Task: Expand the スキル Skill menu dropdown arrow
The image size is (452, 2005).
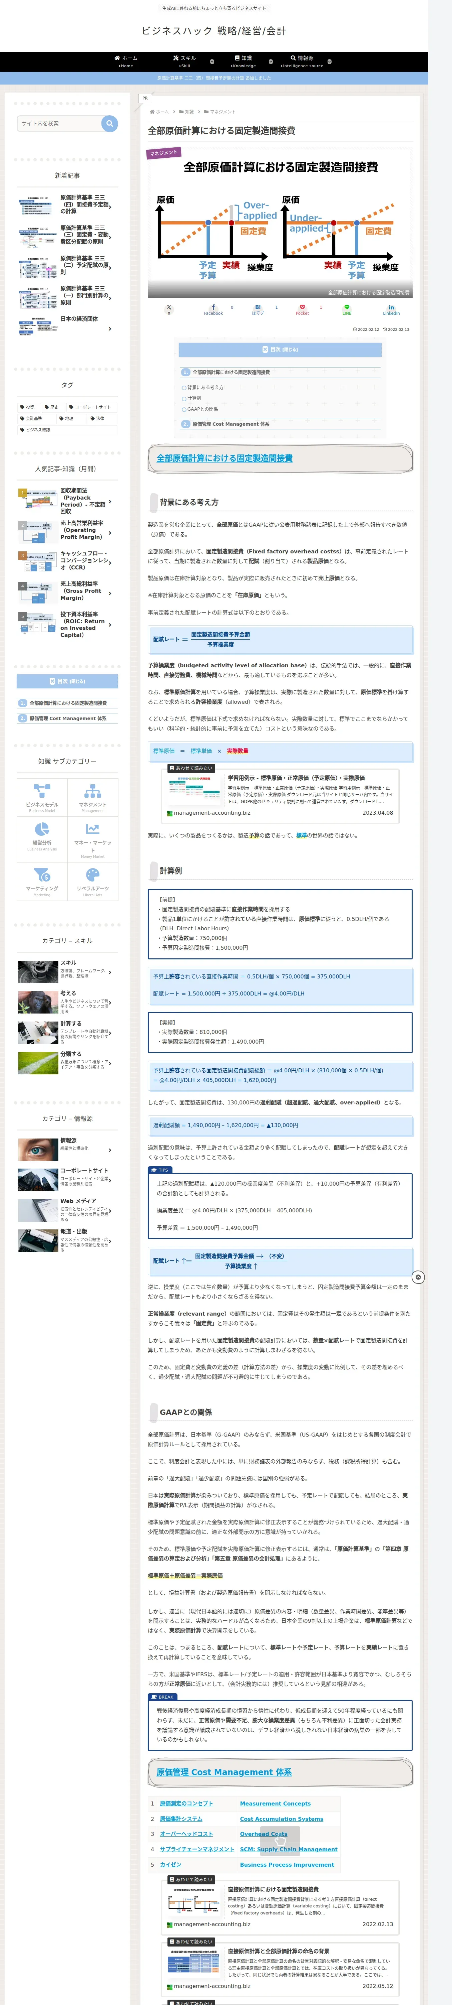Action: pos(212,61)
